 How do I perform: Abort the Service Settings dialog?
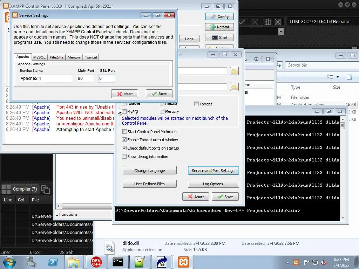point(124,94)
